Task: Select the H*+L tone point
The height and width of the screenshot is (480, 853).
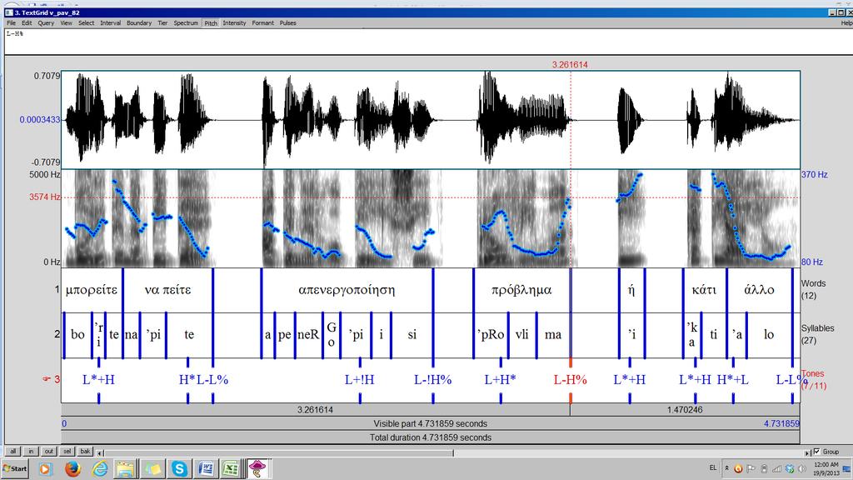Action: (x=733, y=380)
